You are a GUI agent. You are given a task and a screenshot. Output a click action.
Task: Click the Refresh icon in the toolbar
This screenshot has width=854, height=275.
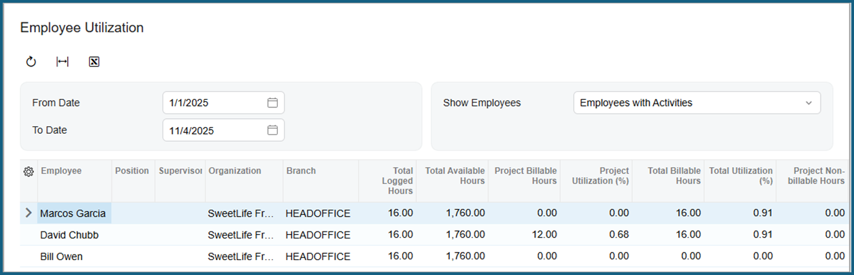(x=31, y=62)
